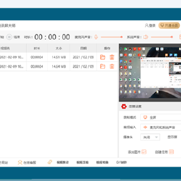The width and height of the screenshot is (181, 181).
Task: Adjust the microphone volume slider
Action: [x=112, y=37]
